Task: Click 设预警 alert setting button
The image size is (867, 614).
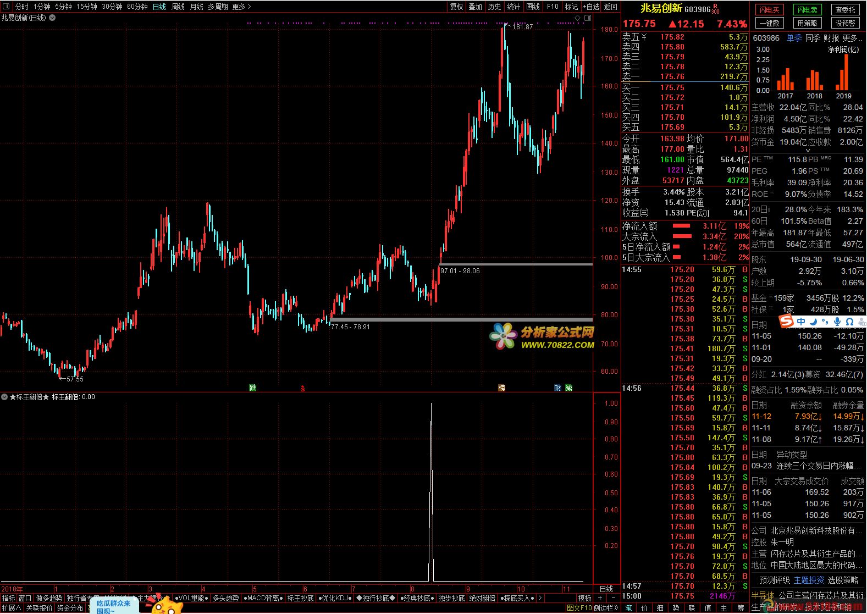Action: [845, 23]
